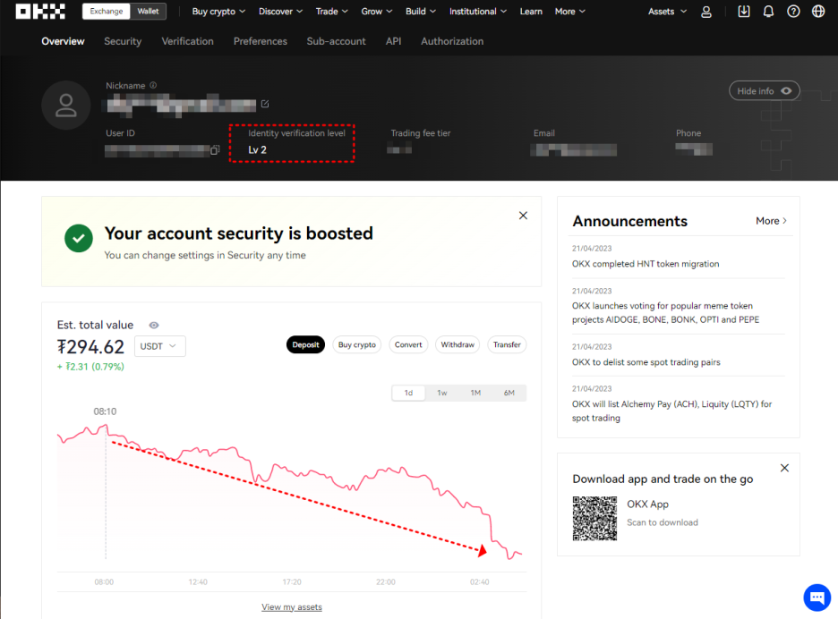Expand the Institutional menu

point(478,12)
